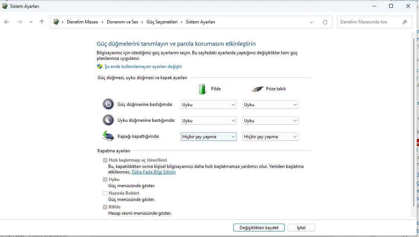Click the plug icon for Prize takılı
The width and height of the screenshot is (419, 237).
[x=258, y=89]
